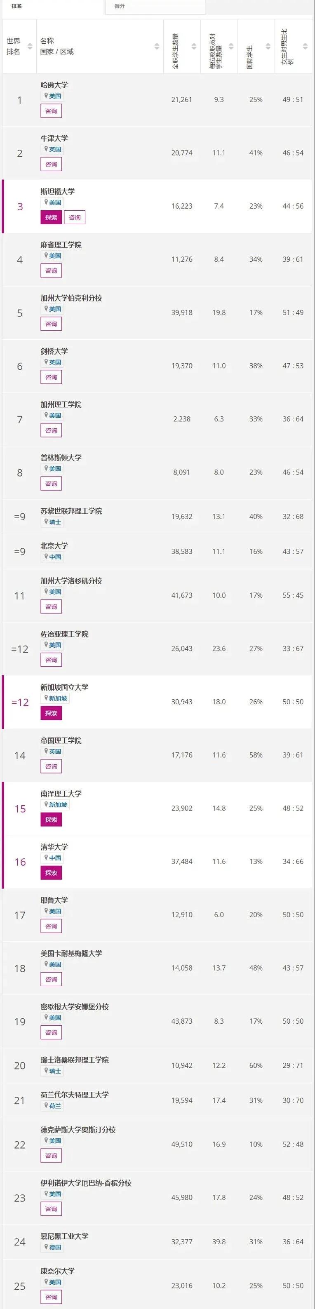
Task: Switch to the 得分 tab
Action: [120, 6]
